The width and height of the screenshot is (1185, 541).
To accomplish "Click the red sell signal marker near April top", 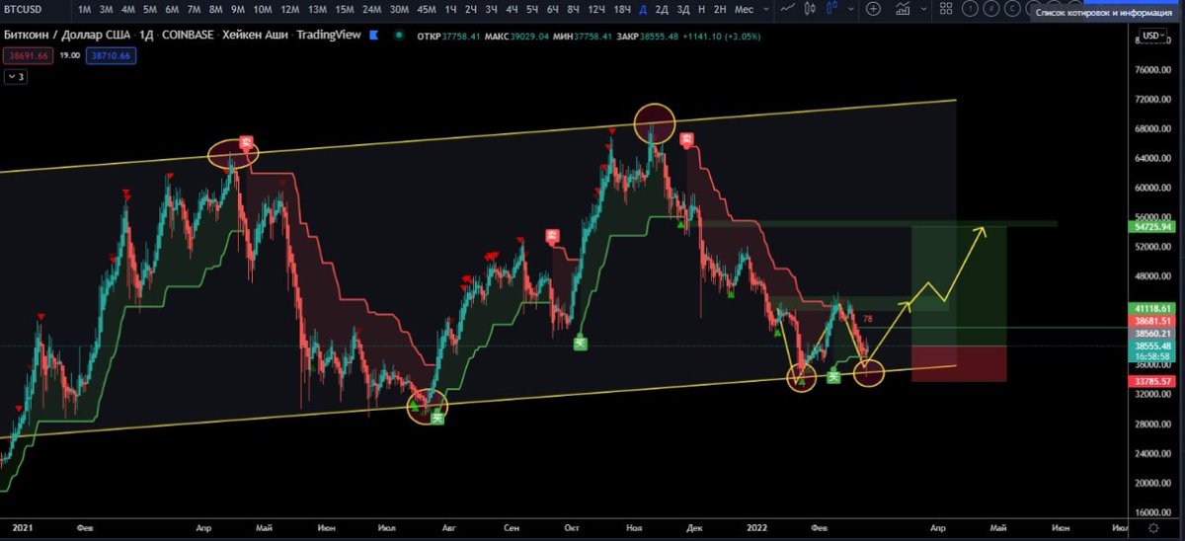I will tap(246, 142).
